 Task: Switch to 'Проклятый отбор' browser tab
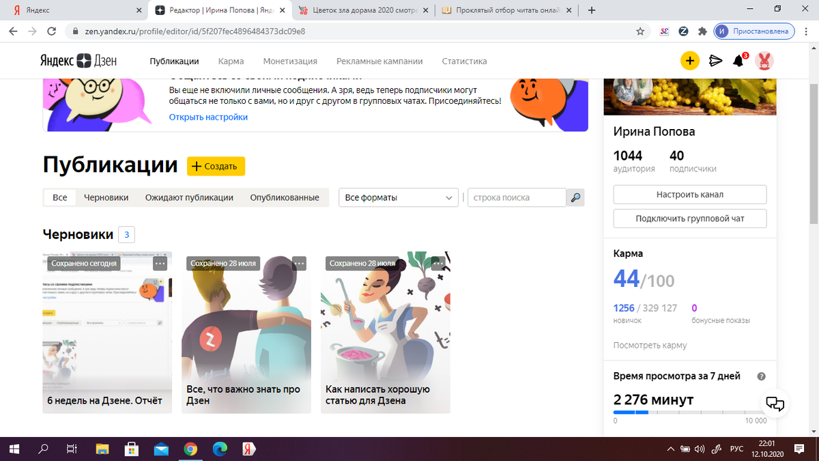click(x=507, y=10)
